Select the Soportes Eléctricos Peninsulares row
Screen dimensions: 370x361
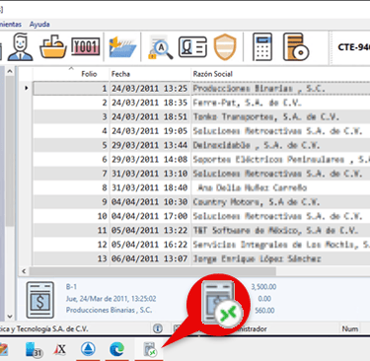point(201,159)
